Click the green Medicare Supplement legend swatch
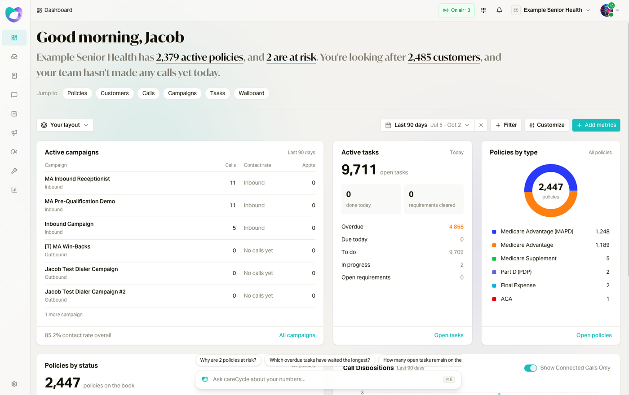The width and height of the screenshot is (629, 395). (494, 259)
